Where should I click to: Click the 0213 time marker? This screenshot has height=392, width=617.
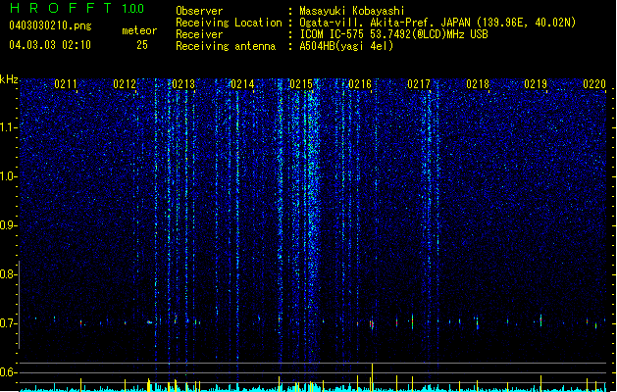pyautogui.click(x=183, y=84)
